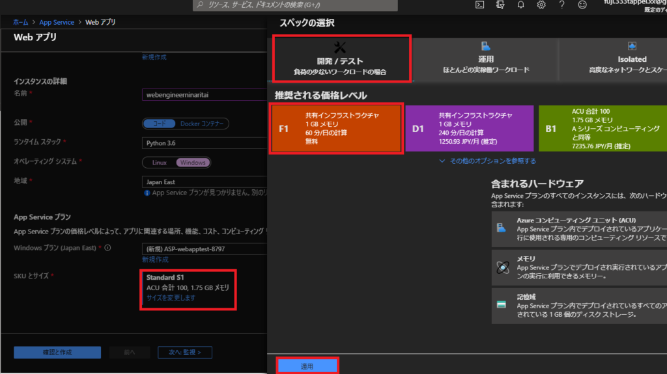This screenshot has height=374, width=667.
Task: Choose the D1 shared pricing tier
Action: click(469, 128)
